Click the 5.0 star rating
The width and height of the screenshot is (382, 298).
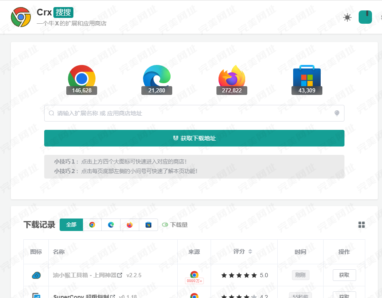(244, 275)
